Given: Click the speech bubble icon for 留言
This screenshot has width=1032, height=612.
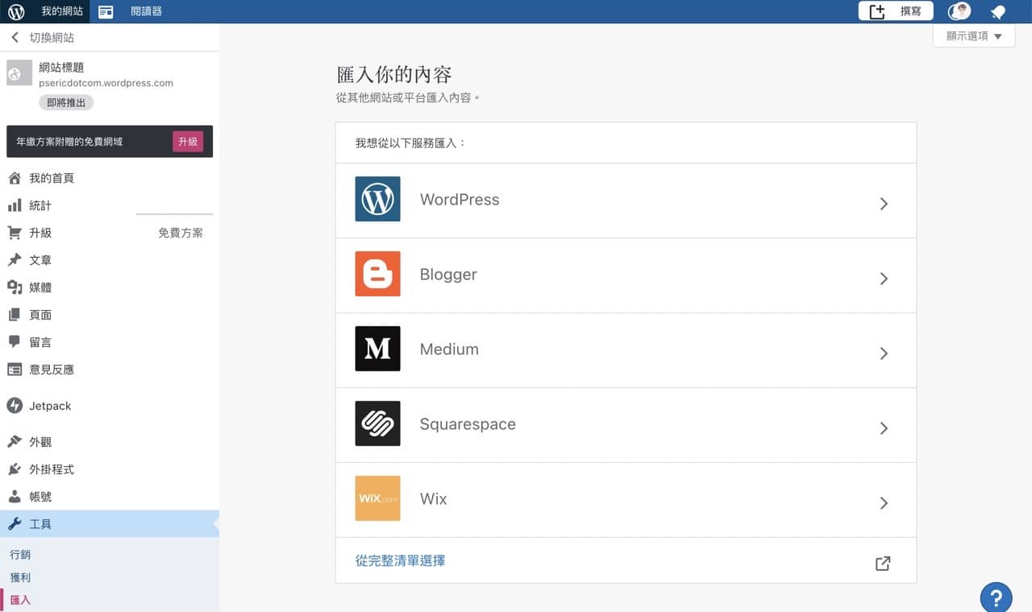Looking at the screenshot, I should tap(15, 341).
